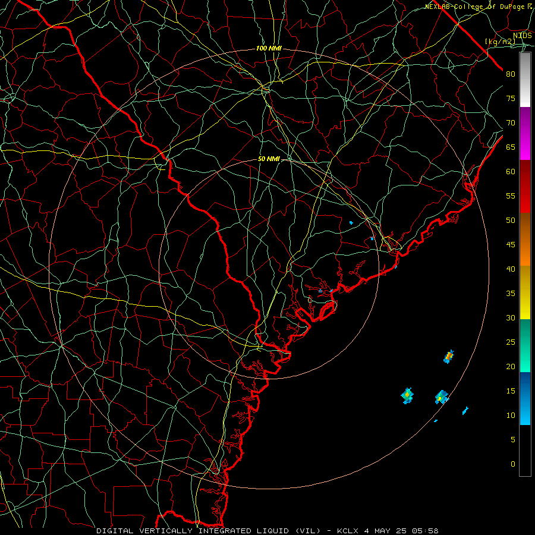Select the 15 value on the scale
The width and height of the screenshot is (535, 535).
pos(511,391)
